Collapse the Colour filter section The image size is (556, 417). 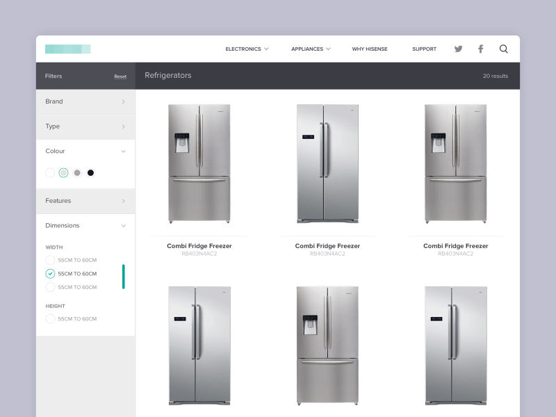85,151
